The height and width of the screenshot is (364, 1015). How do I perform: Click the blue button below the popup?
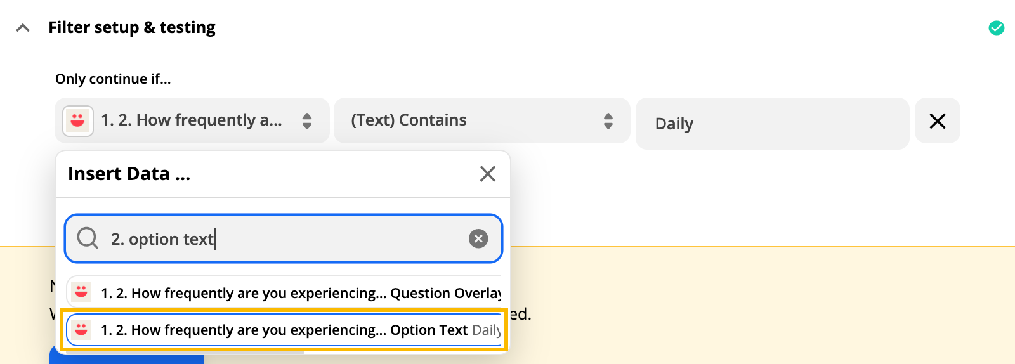coord(127,355)
